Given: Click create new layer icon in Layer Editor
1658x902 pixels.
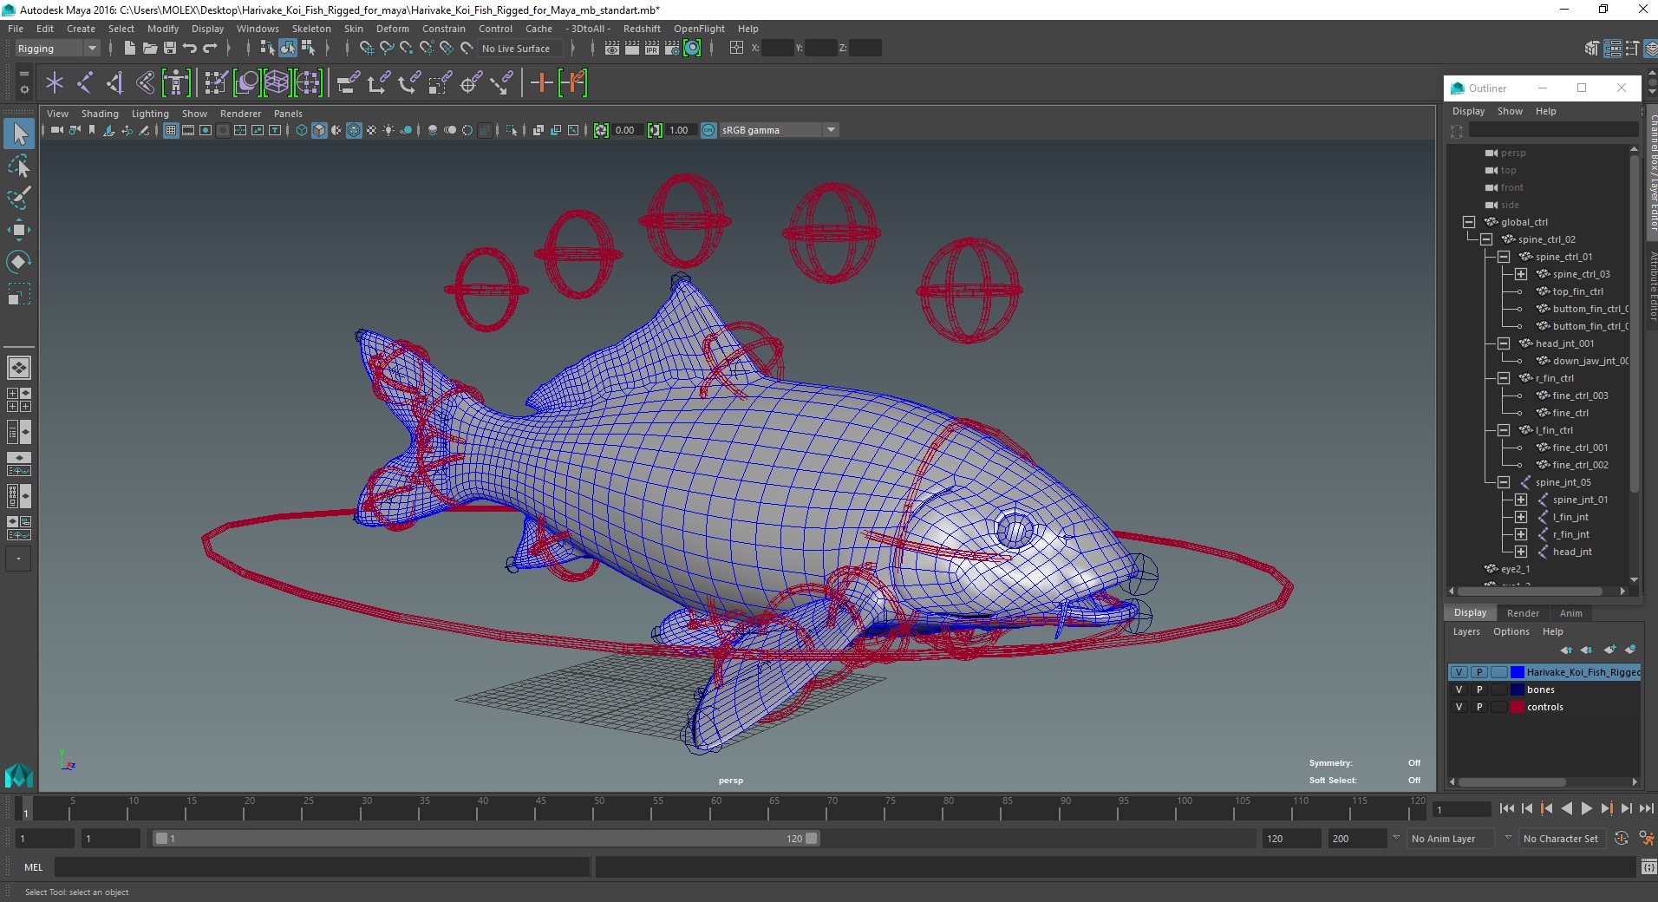Looking at the screenshot, I should pyautogui.click(x=1610, y=650).
